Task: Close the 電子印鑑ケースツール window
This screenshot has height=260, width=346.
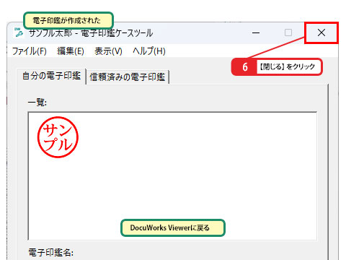Action: tap(321, 32)
